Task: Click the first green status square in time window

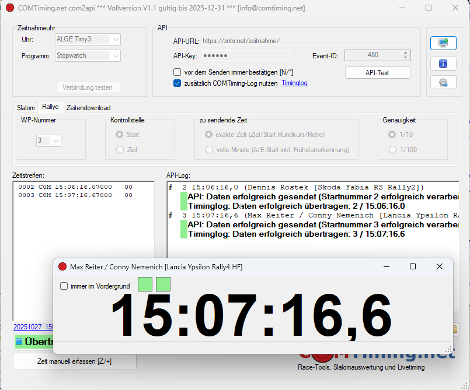Action: [145, 284]
